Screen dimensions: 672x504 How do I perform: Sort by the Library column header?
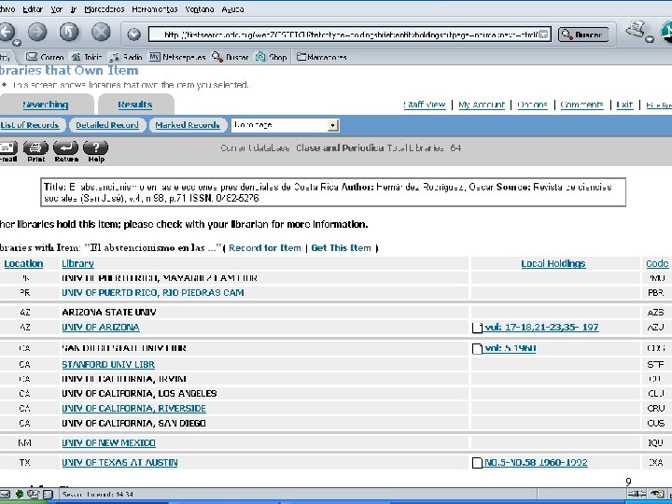(78, 263)
